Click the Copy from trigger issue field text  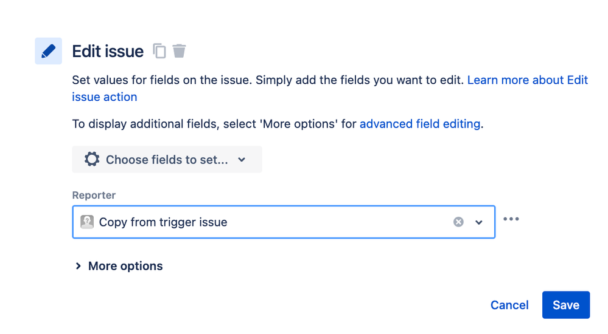coord(163,222)
